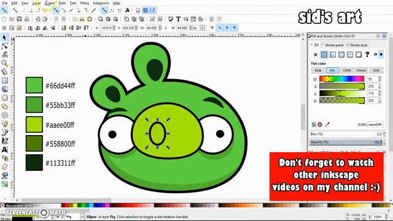Switch to Stroke paint tab
Image resolution: width=393 pixels, height=221 pixels.
pyautogui.click(x=333, y=45)
